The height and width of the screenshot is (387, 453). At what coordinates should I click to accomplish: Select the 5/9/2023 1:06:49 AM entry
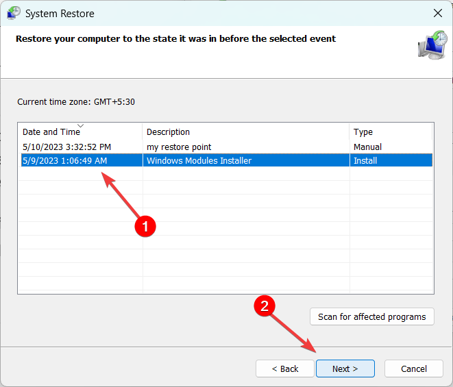[65, 161]
